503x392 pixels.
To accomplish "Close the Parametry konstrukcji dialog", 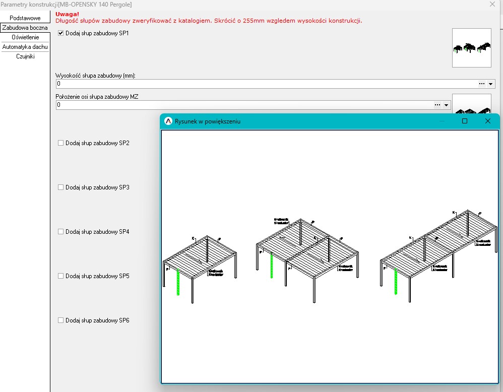I will point(492,4).
